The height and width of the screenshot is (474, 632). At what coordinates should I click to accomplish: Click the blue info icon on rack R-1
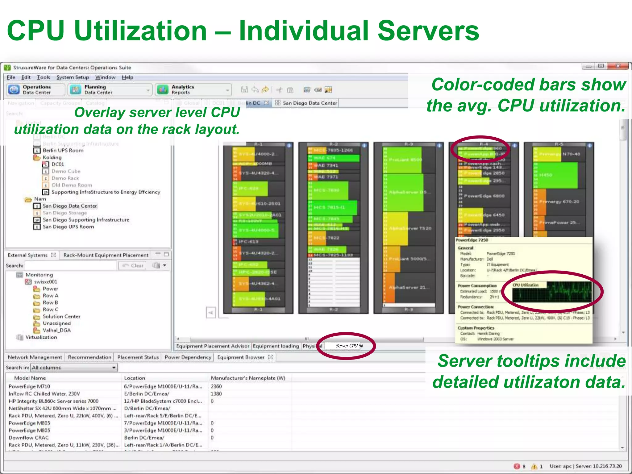289,145
